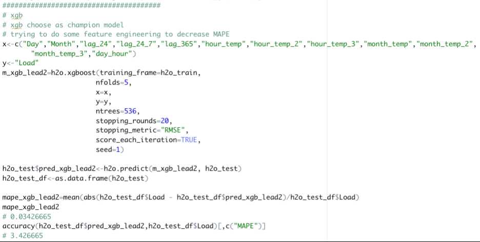Image resolution: width=480 pixels, height=242 pixels.
Task: Click the string "month_temp_3" on the continuation line
Action: 59,53
